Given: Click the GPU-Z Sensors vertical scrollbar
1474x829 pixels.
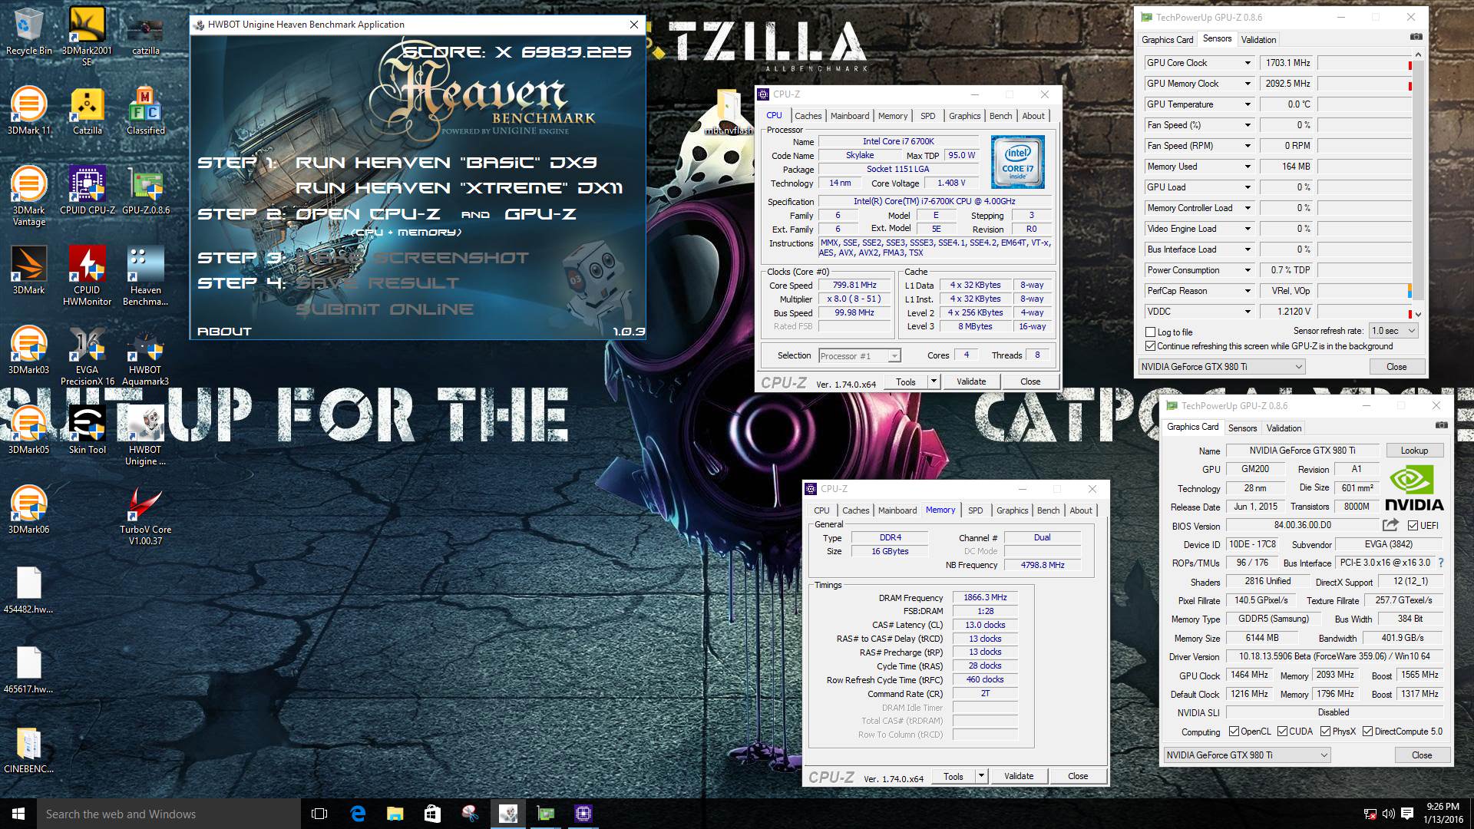Looking at the screenshot, I should pos(1418,183).
